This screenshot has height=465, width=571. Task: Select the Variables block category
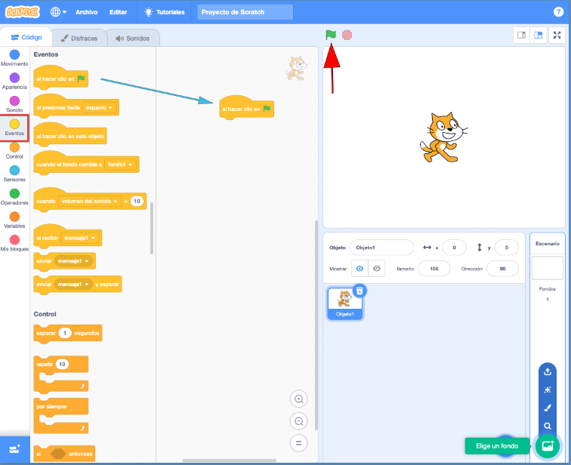(14, 220)
